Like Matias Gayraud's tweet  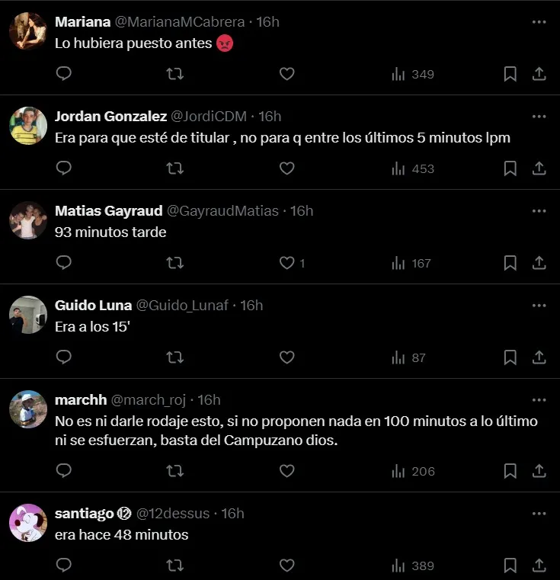pyautogui.click(x=286, y=263)
